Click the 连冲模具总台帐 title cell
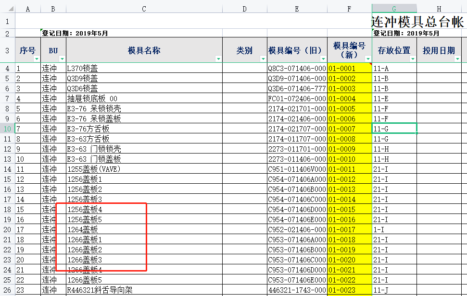Viewport: 467px width, 296px height. pyautogui.click(x=417, y=22)
